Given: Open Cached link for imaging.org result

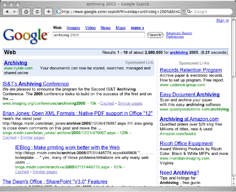Looking at the screenshot, I should pyautogui.click(x=107, y=103).
